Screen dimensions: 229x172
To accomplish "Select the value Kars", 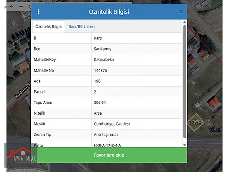I will click(98, 38).
